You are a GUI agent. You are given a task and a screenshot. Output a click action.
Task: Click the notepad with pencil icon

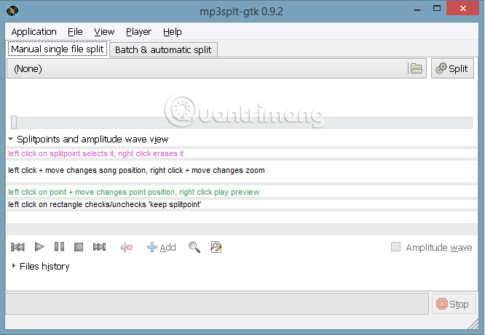[216, 247]
